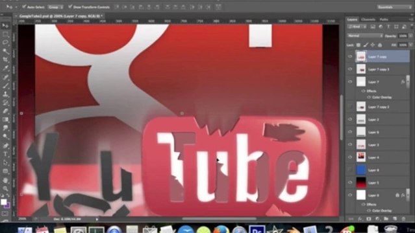
Task: Select the Hand tool
Action: pos(5,180)
